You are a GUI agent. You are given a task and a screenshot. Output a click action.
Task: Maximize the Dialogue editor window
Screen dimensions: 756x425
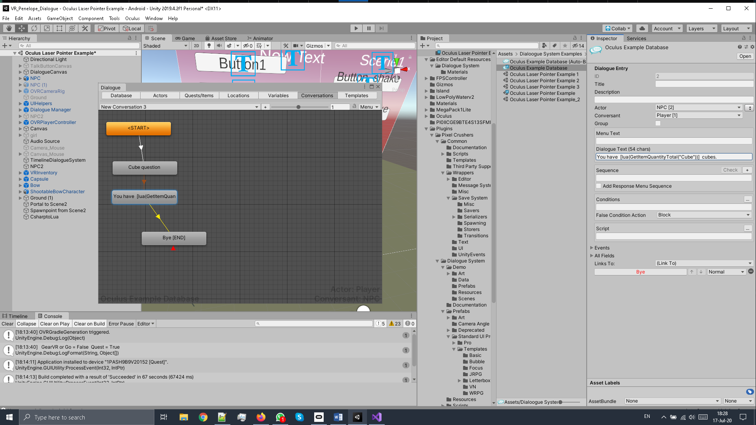(371, 87)
